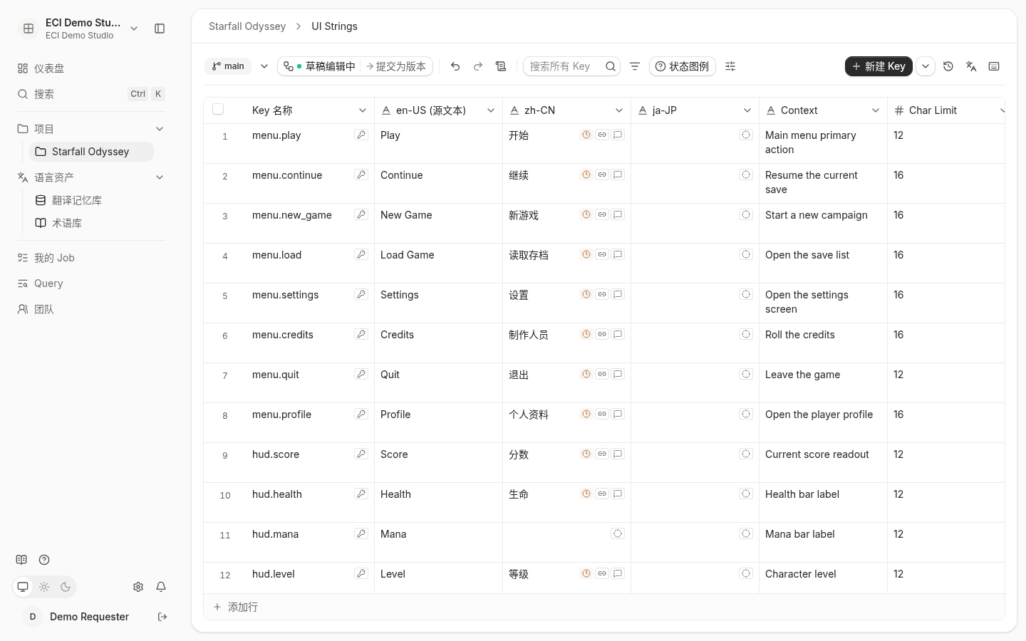Click the 搜索所有 Key search field
This screenshot has height=641, width=1026.
tap(571, 66)
